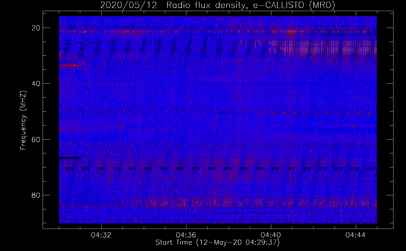
Task: Click the 'Frequency (MHZ)' axis label
Action: click(23, 120)
